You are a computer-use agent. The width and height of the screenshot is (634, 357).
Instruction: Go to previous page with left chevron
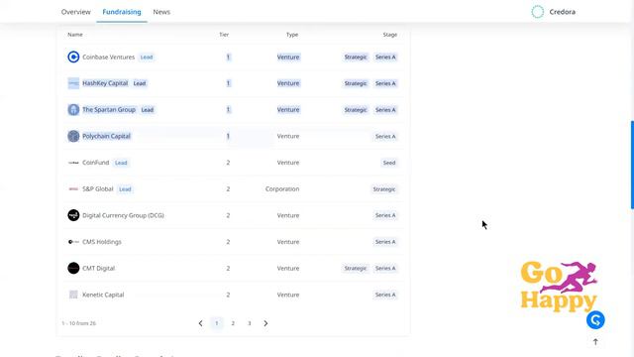coord(200,323)
